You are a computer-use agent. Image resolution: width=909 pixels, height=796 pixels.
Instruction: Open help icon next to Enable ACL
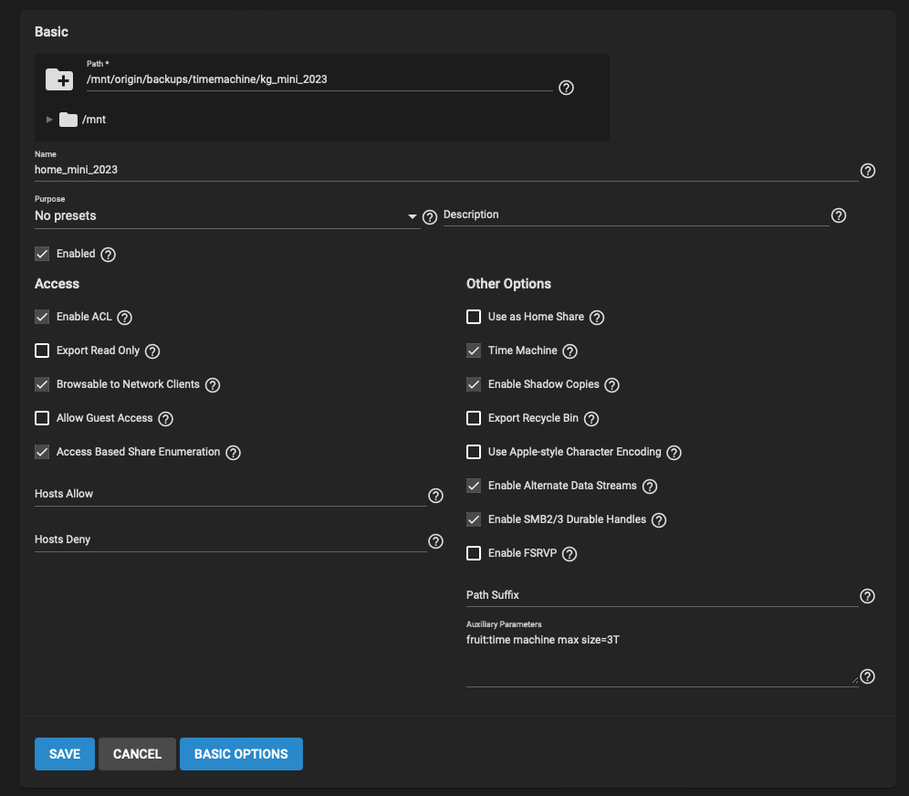(125, 317)
